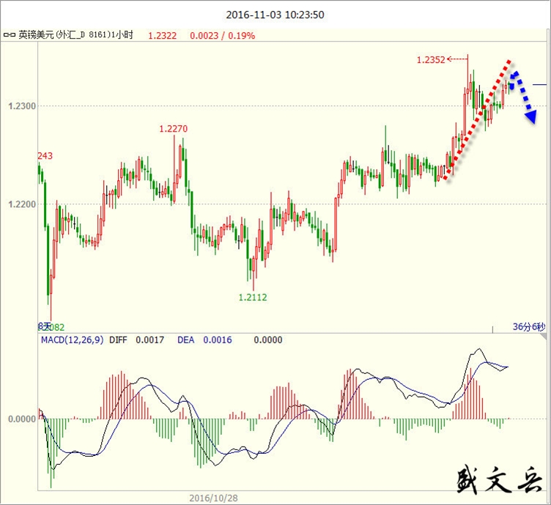The width and height of the screenshot is (551, 505).
Task: Click the current price 1.2322
Action: (x=163, y=36)
